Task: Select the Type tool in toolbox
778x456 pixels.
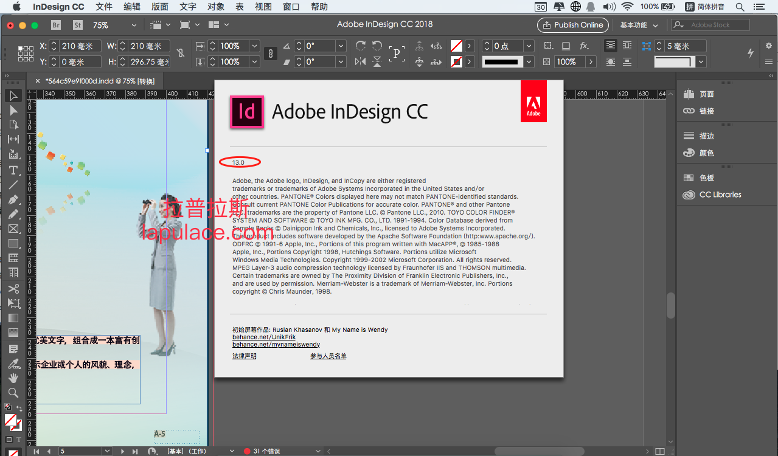Action: [x=13, y=170]
